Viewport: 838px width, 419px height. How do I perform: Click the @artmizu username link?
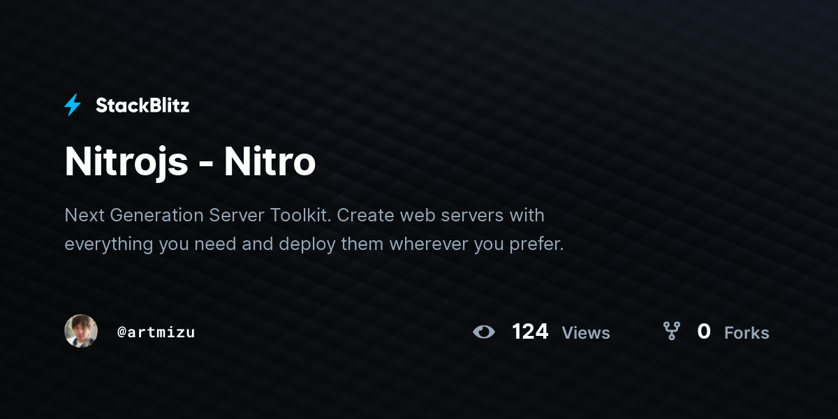(x=156, y=332)
